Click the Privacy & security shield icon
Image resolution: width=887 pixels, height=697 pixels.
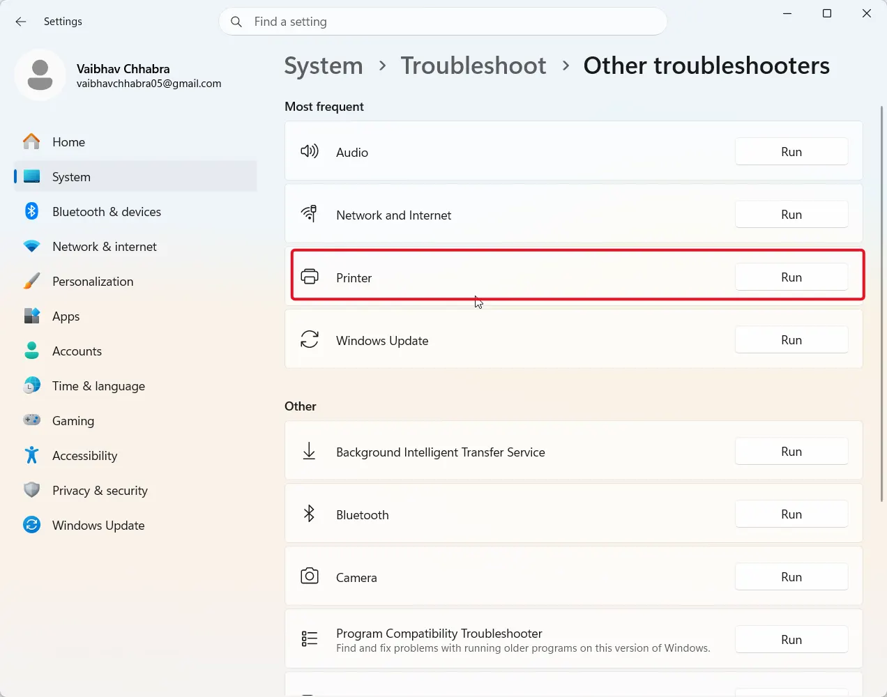tap(31, 490)
